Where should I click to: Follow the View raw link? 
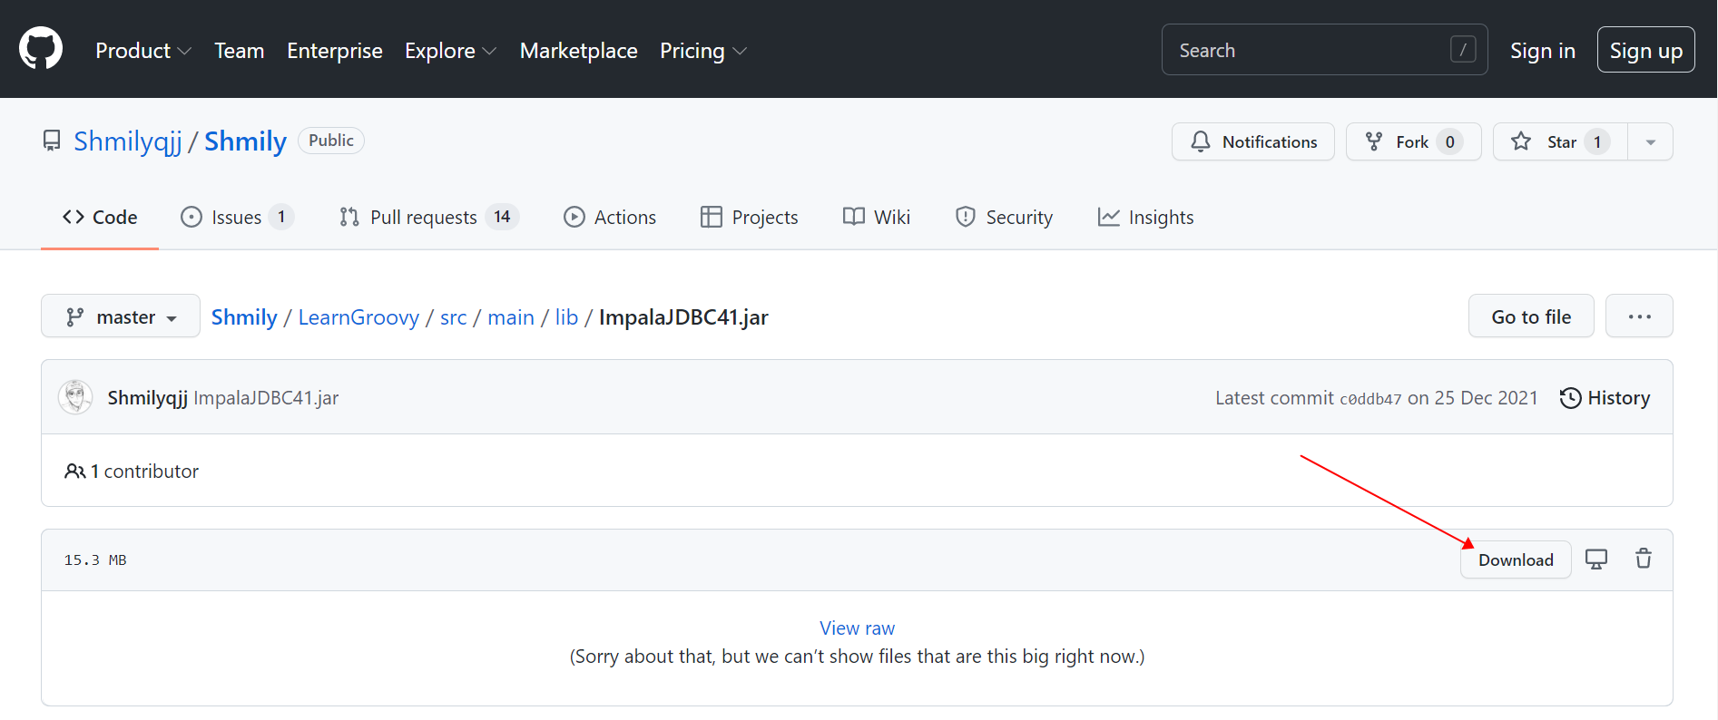(x=857, y=628)
